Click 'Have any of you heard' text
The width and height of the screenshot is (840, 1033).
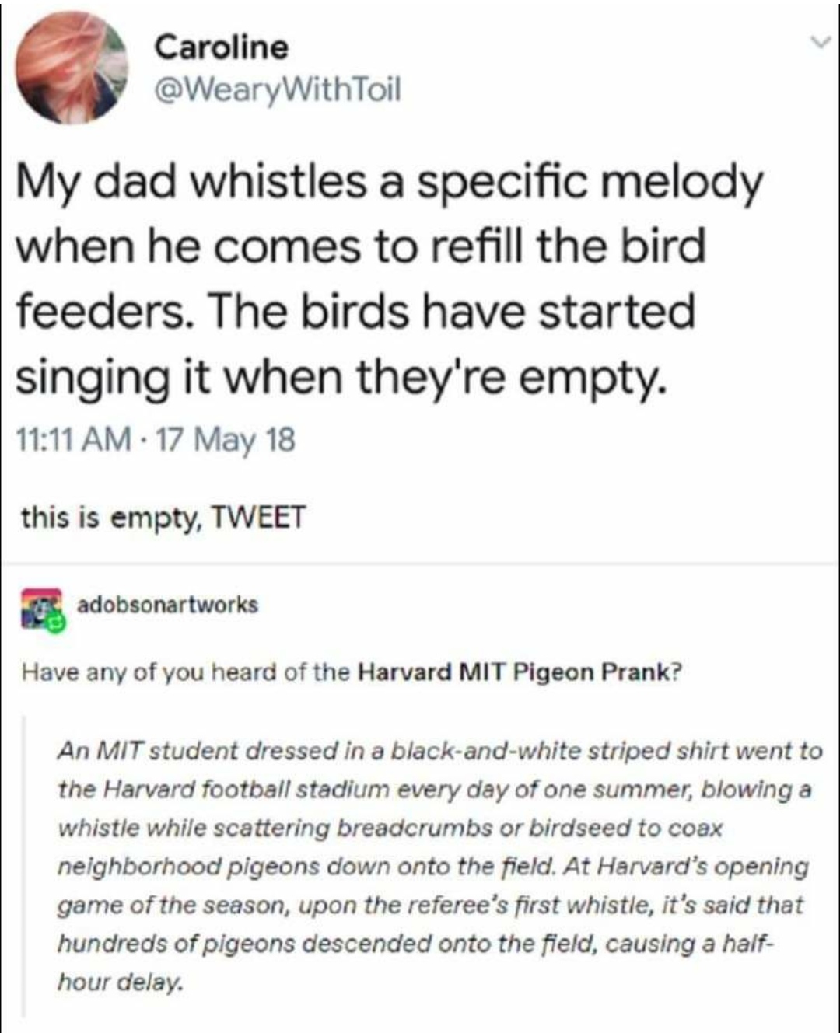[x=187, y=672]
